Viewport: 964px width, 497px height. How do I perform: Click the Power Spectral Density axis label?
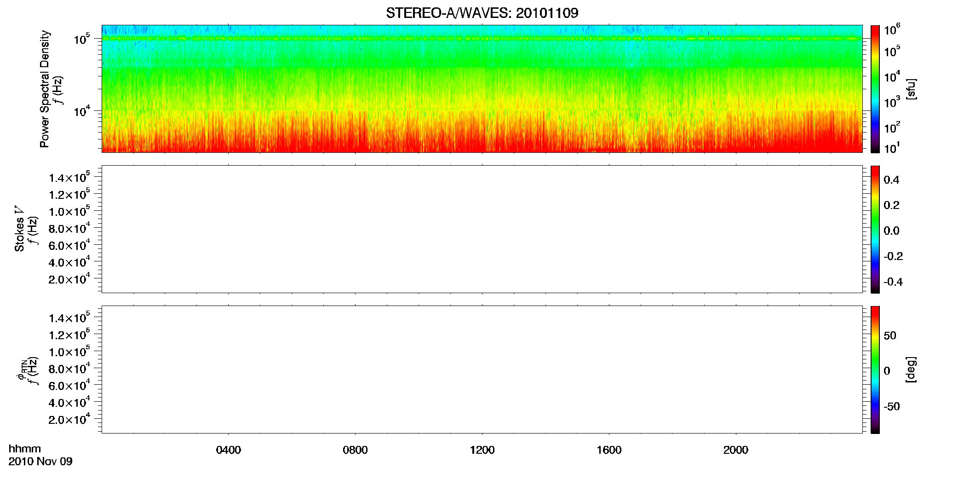[45, 89]
